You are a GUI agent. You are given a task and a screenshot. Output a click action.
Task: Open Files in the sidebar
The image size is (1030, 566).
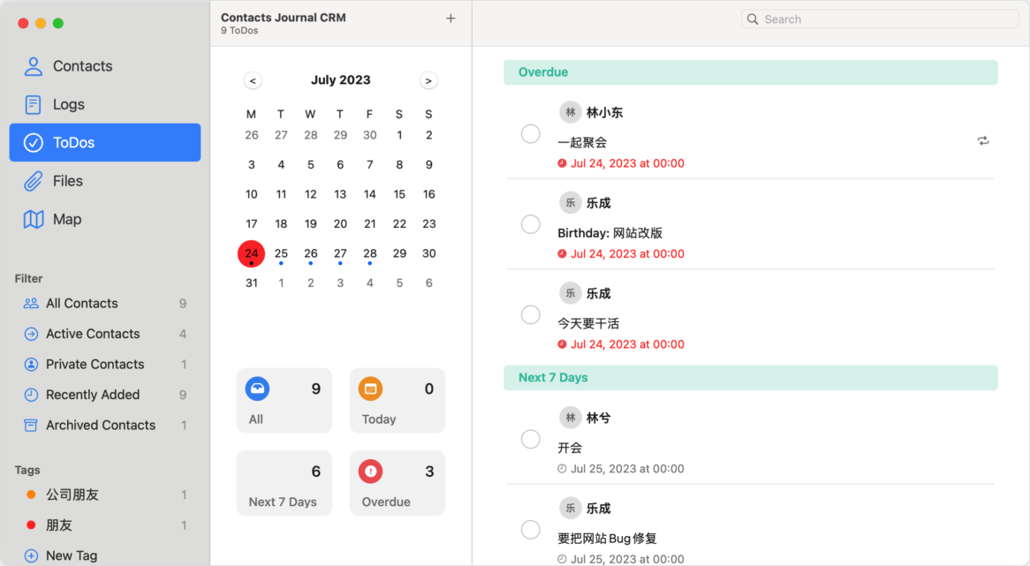[105, 180]
